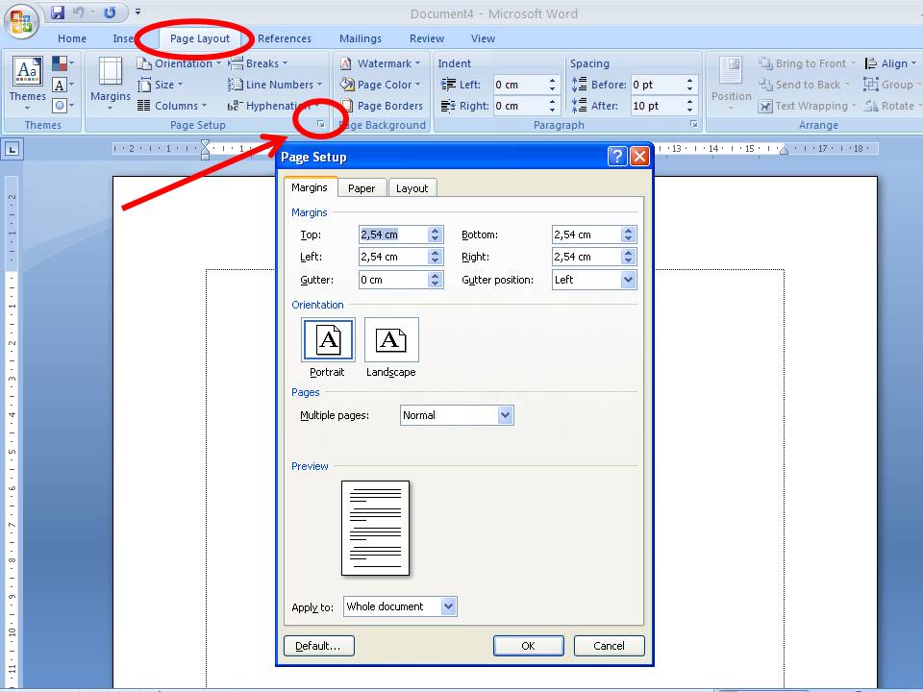This screenshot has width=923, height=692.
Task: Open Hyphenation ribbon menu
Action: pyautogui.click(x=274, y=106)
